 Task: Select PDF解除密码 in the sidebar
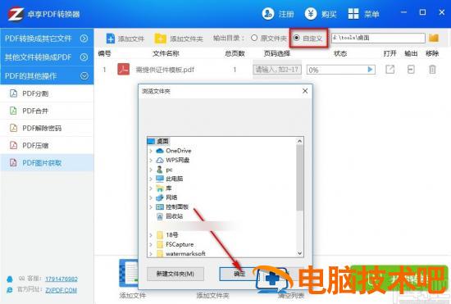[47, 128]
